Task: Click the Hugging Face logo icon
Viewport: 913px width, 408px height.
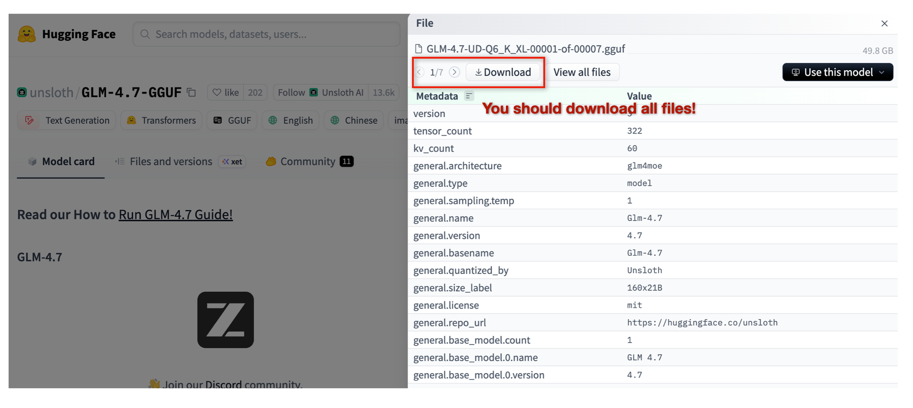Action: 26,34
